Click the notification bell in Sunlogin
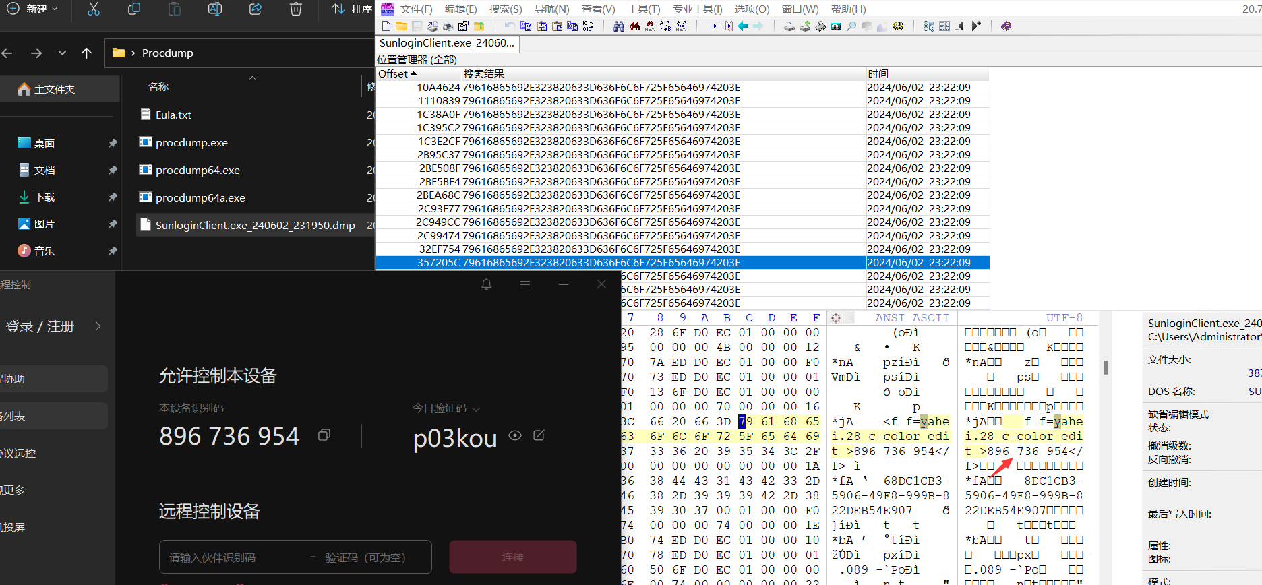The width and height of the screenshot is (1262, 585). click(487, 284)
